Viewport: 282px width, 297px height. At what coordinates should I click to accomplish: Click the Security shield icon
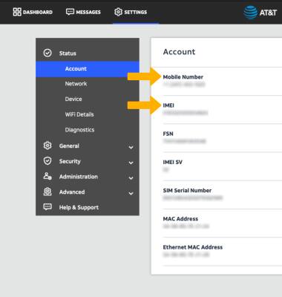point(47,161)
